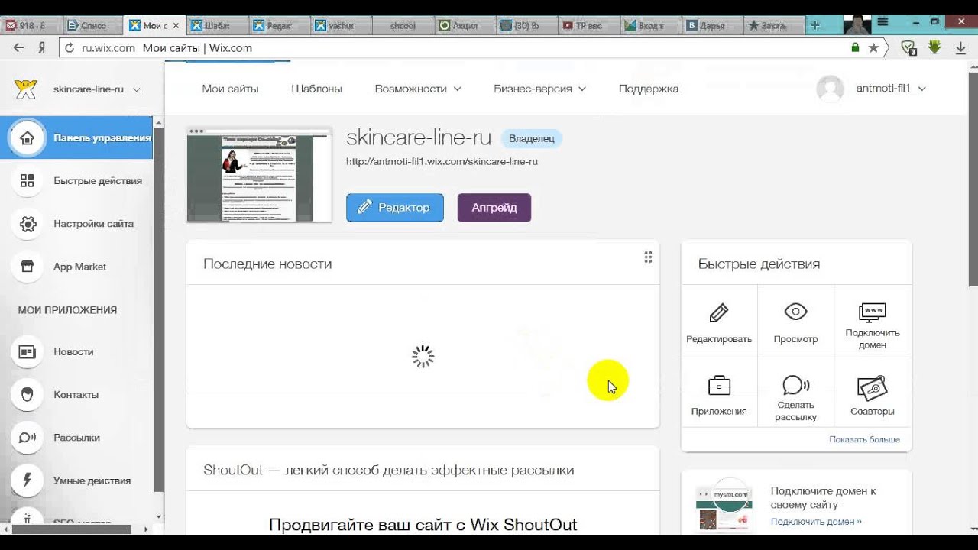Switch to the Дарья VK browser tab
978x550 pixels.
pyautogui.click(x=713, y=25)
